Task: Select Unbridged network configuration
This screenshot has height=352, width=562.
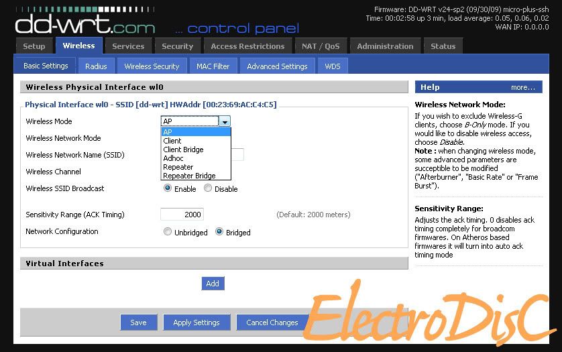Action: pyautogui.click(x=168, y=231)
